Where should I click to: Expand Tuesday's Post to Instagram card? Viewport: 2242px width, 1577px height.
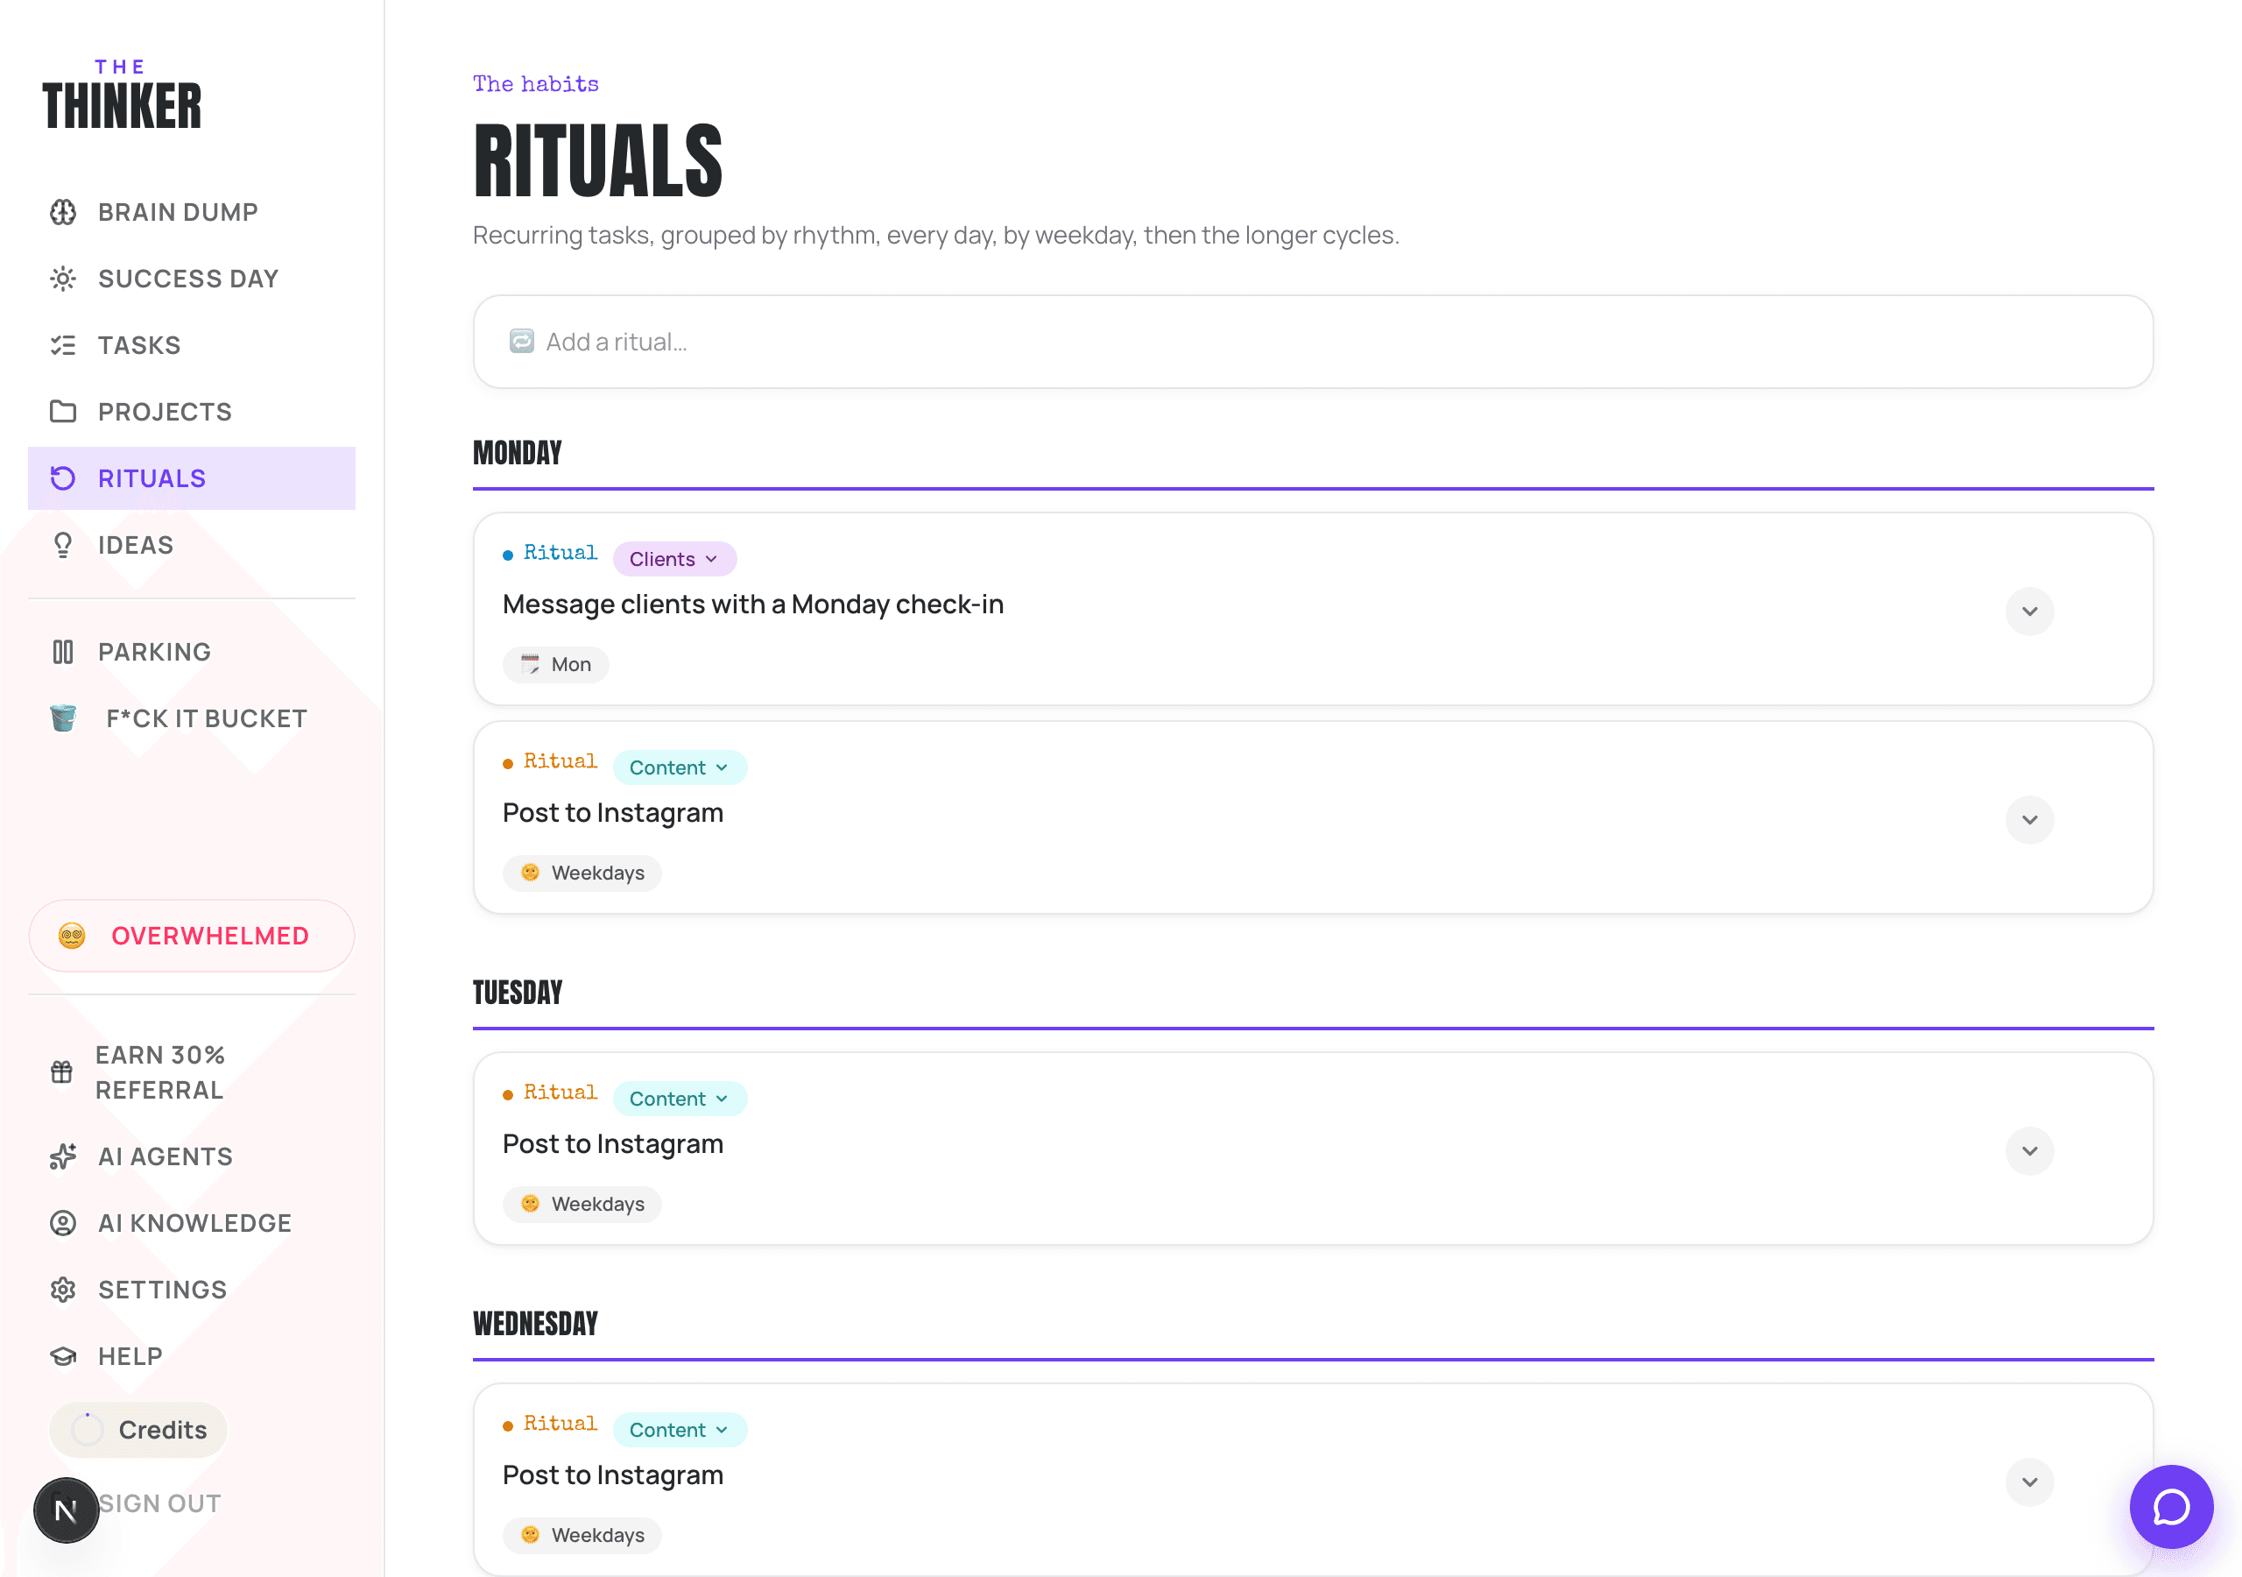[x=2029, y=1151]
